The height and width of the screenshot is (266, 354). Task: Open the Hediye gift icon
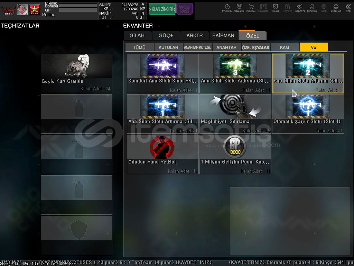(x=287, y=8)
